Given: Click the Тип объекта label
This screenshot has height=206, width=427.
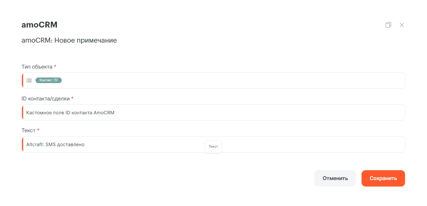Looking at the screenshot, I should tap(37, 67).
